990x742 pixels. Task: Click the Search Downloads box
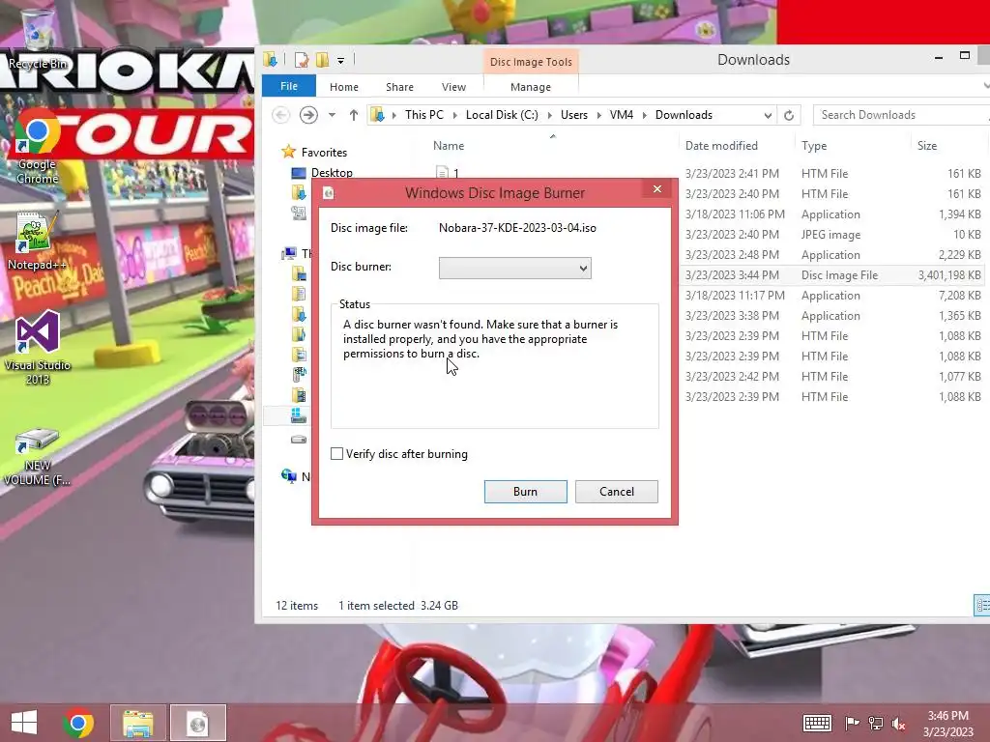(x=902, y=115)
